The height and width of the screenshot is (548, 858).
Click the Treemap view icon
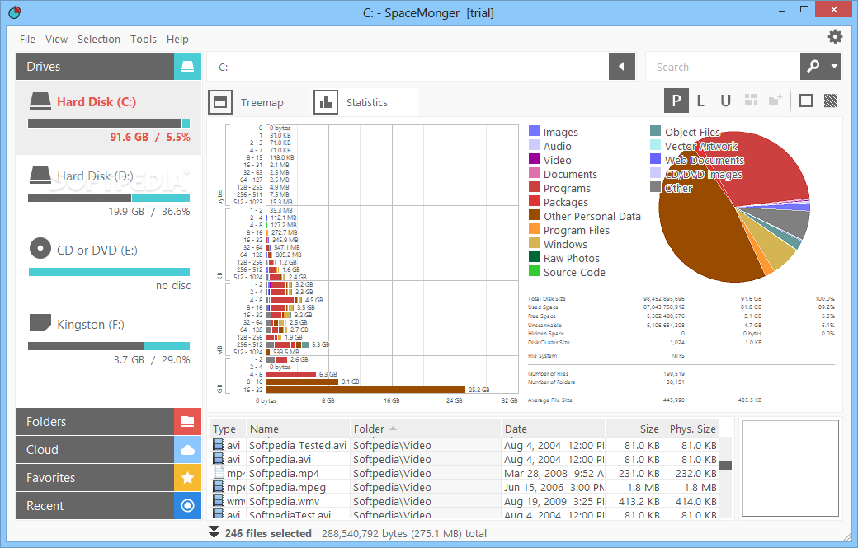tap(220, 102)
